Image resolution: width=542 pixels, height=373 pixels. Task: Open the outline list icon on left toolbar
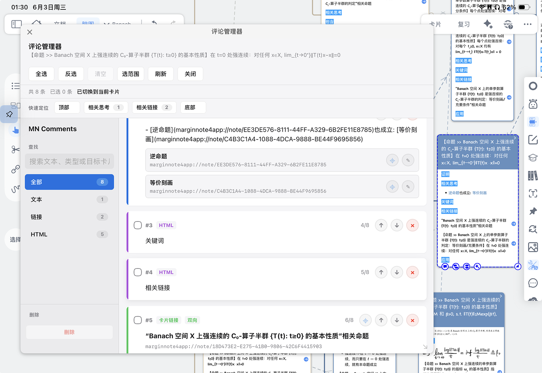click(15, 86)
